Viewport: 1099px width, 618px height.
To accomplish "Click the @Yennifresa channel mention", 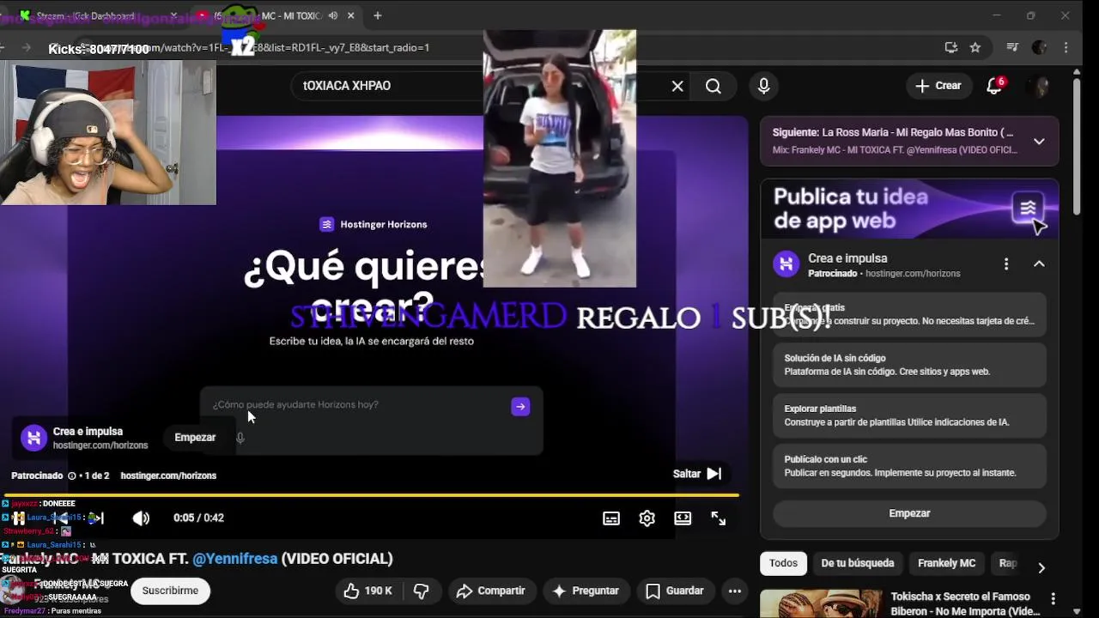I will [235, 559].
